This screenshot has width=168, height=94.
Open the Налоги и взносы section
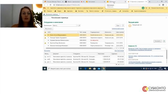coord(93,11)
